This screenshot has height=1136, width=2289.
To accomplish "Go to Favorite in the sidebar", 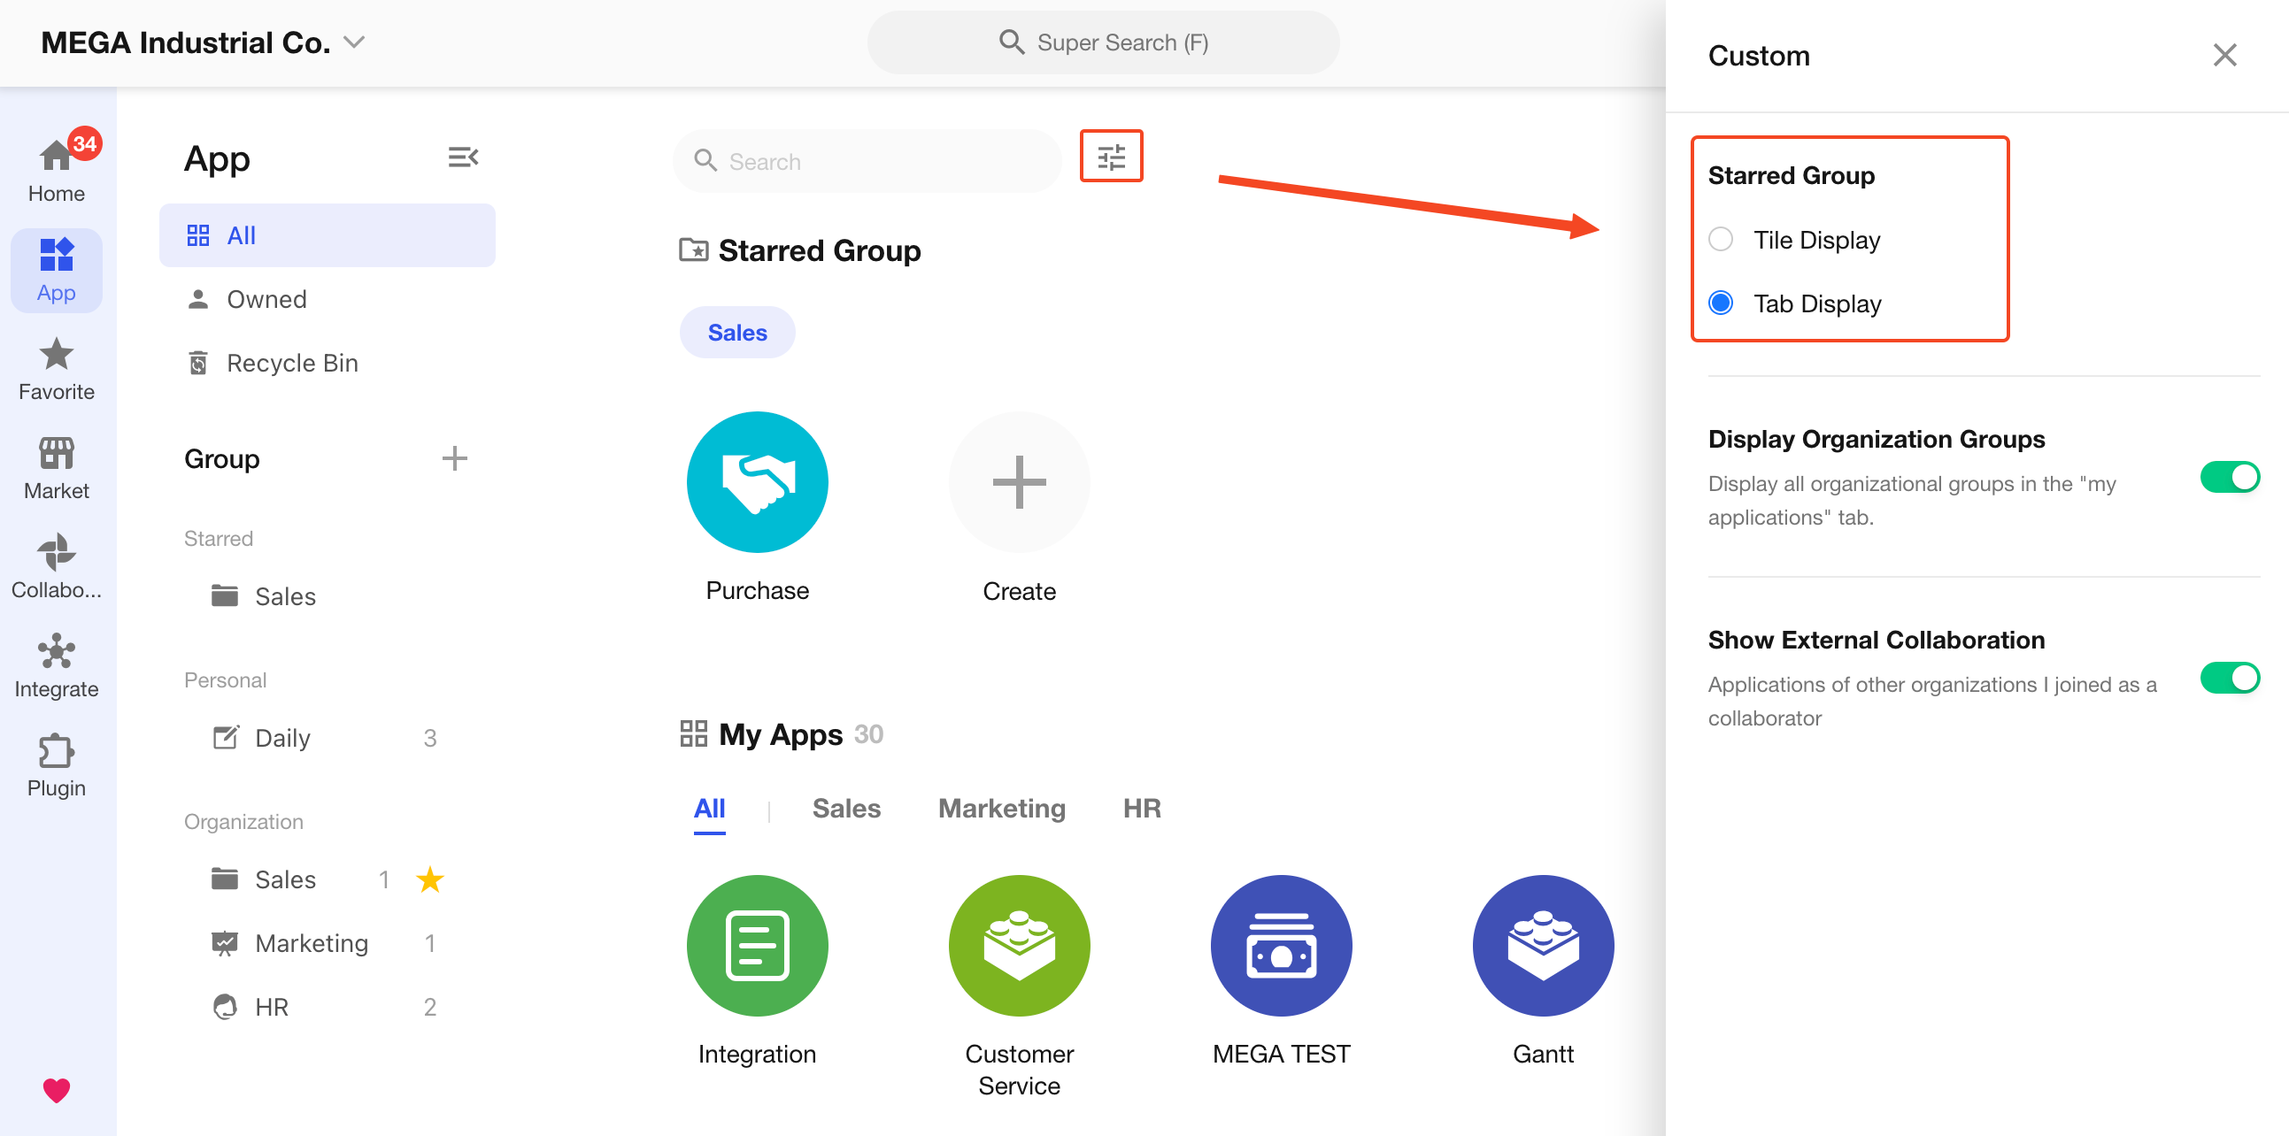I will [56, 369].
